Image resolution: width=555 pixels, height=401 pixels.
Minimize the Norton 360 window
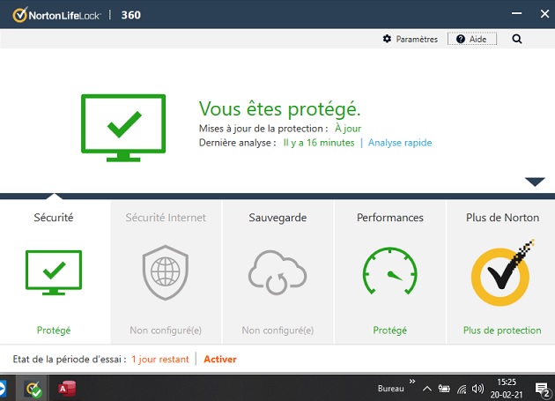(x=516, y=14)
